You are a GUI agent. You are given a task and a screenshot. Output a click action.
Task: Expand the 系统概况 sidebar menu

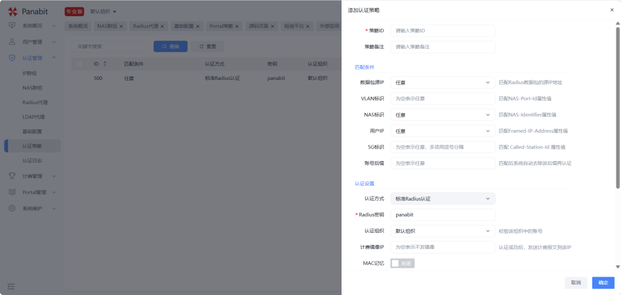(x=54, y=26)
